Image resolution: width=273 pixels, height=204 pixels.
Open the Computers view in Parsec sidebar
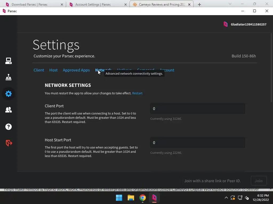click(x=8, y=61)
